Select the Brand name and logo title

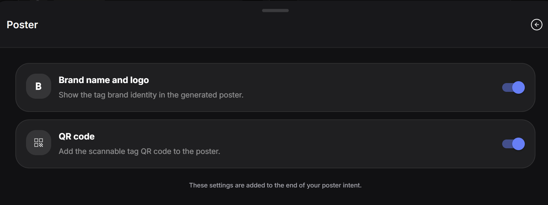[x=104, y=80]
